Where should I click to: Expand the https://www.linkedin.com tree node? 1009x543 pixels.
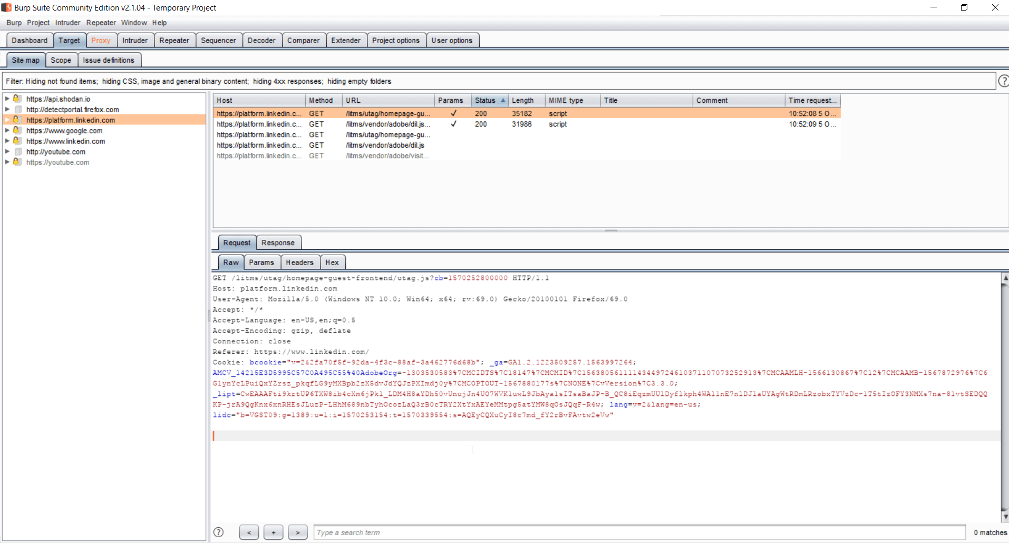point(7,141)
